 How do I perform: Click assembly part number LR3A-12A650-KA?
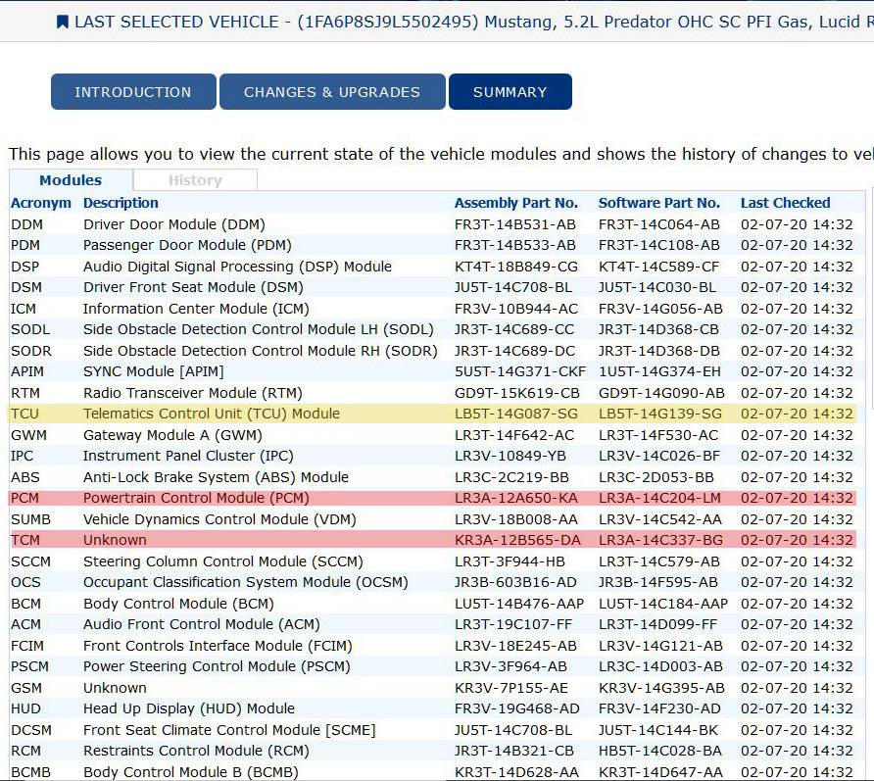tap(516, 499)
